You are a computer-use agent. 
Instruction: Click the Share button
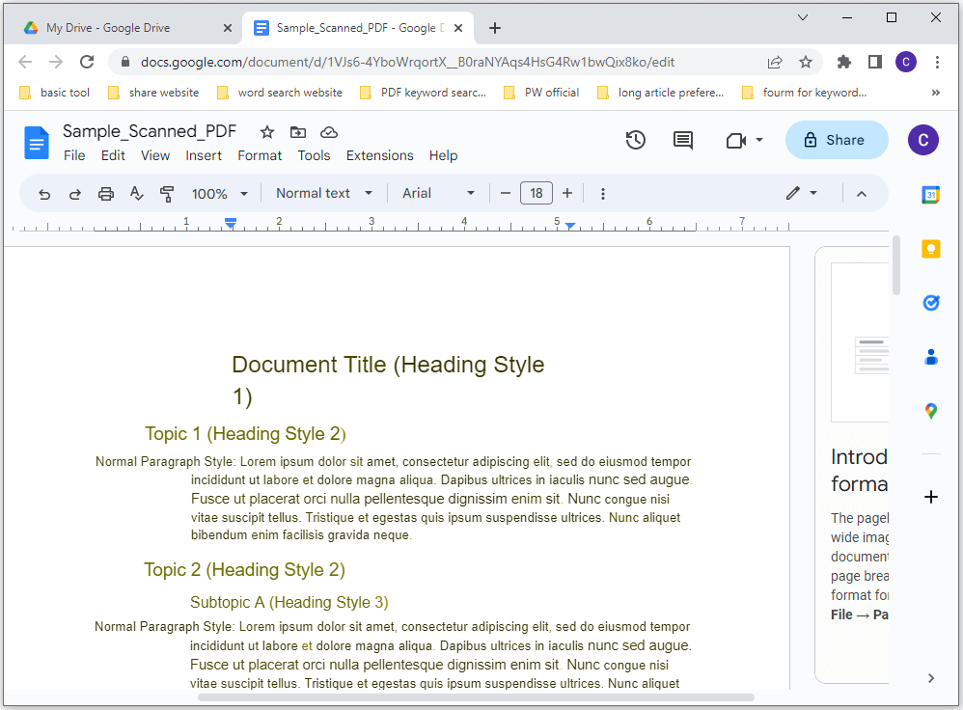pos(837,140)
